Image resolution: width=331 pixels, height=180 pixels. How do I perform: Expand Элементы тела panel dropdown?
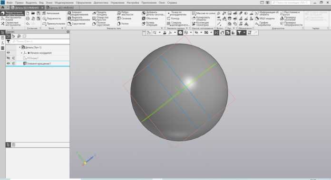point(162,28)
